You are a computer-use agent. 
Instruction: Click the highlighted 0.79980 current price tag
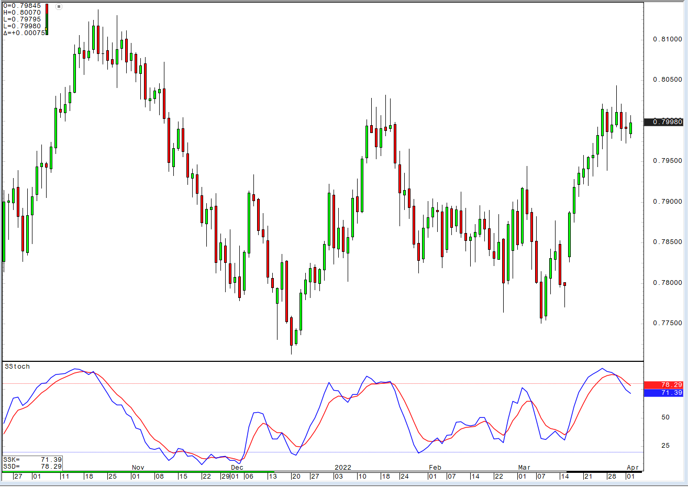click(x=664, y=121)
